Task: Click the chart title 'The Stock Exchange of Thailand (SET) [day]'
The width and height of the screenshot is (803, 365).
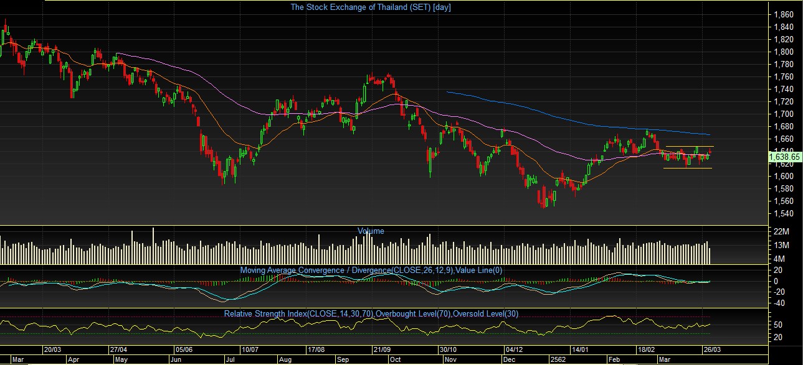Action: 371,7
